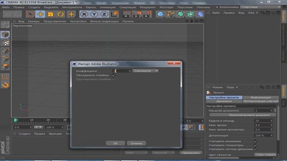Viewport: 287px width, 161px height.
Task: Toggle Учитывать систему движения checkbox
Action: click(256, 149)
